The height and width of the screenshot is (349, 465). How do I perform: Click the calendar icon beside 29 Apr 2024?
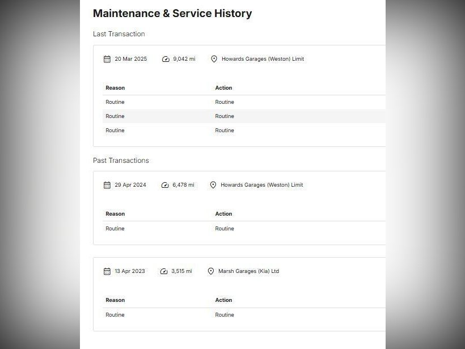point(107,185)
